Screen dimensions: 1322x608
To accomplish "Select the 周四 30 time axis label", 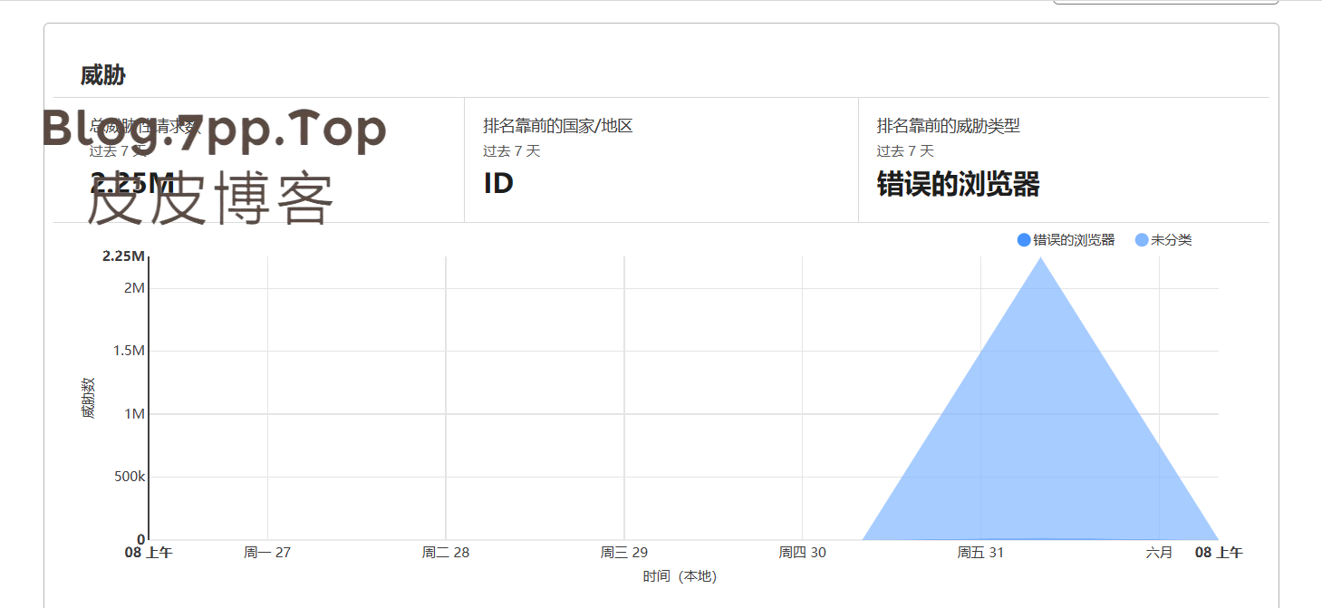I will coord(802,553).
